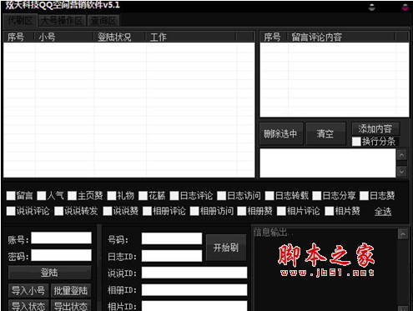This screenshot has width=413, height=311.
Task: Open the 查询区 tab
Action: (103, 21)
